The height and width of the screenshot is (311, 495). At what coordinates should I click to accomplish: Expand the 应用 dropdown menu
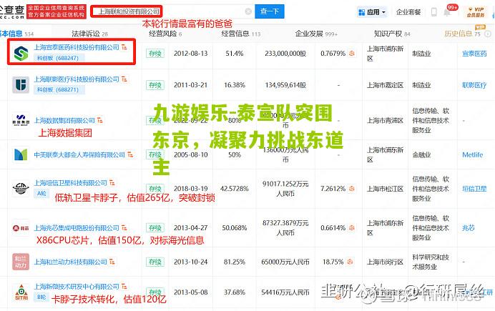[373, 12]
